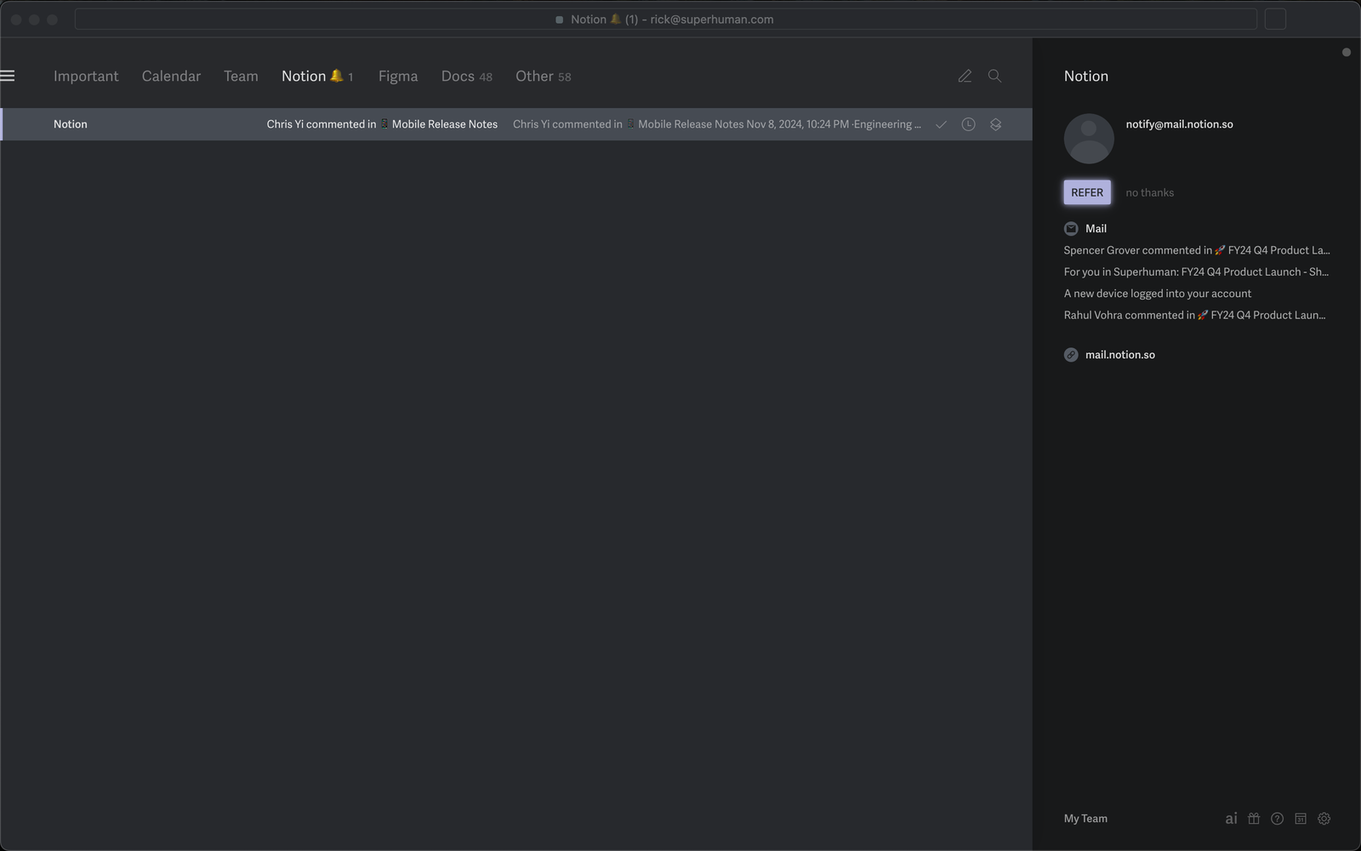Compose a new email with the pencil icon
1361x851 pixels.
point(965,76)
